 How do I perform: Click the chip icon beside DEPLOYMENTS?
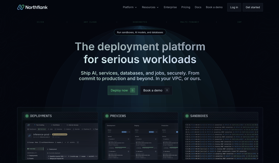point(27,116)
